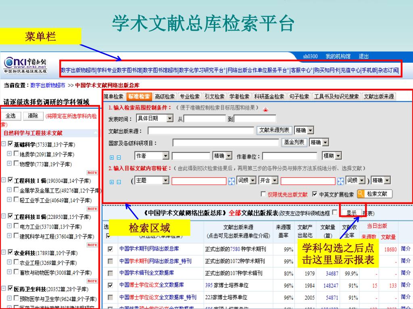Viewport: 413px width, 309px height.
Task: Open the 句子检索 tab
Action: (x=299, y=97)
